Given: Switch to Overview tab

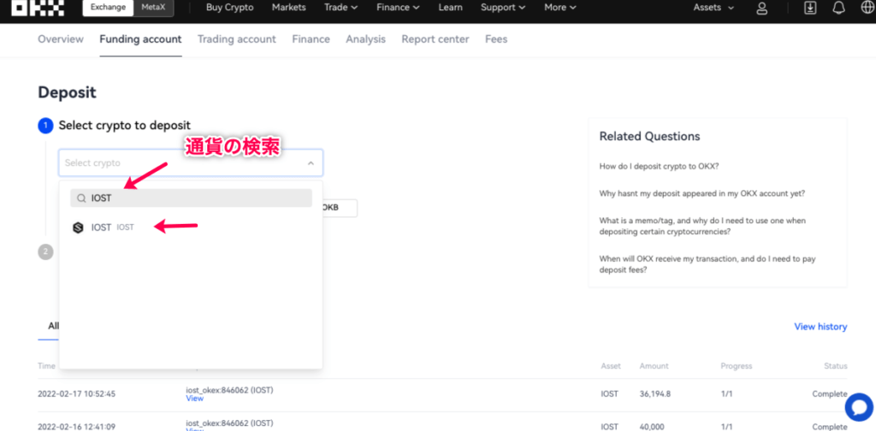Looking at the screenshot, I should point(61,39).
